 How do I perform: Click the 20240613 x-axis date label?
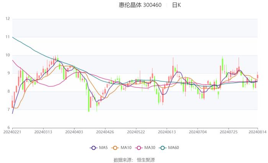pyautogui.click(x=167, y=132)
